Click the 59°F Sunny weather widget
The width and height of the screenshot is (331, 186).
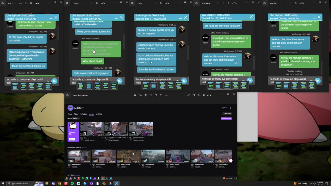tap(301, 183)
